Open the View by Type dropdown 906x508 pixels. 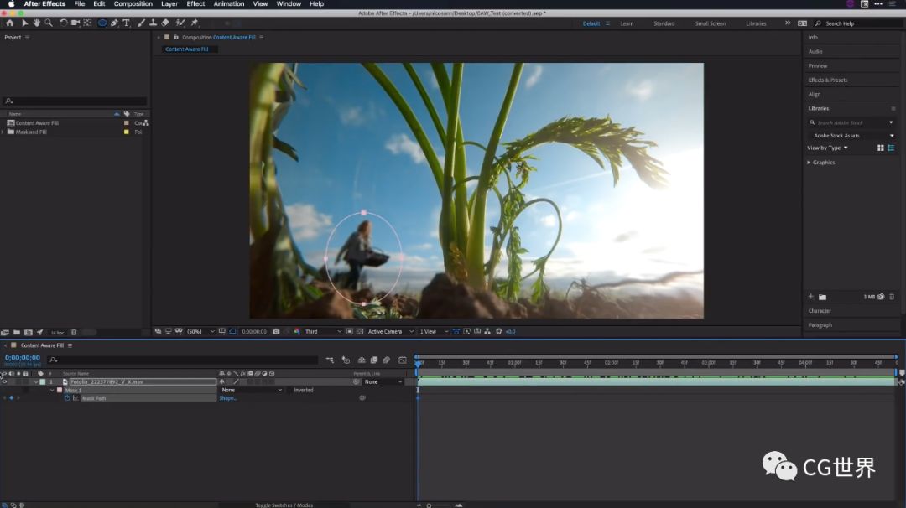click(827, 148)
